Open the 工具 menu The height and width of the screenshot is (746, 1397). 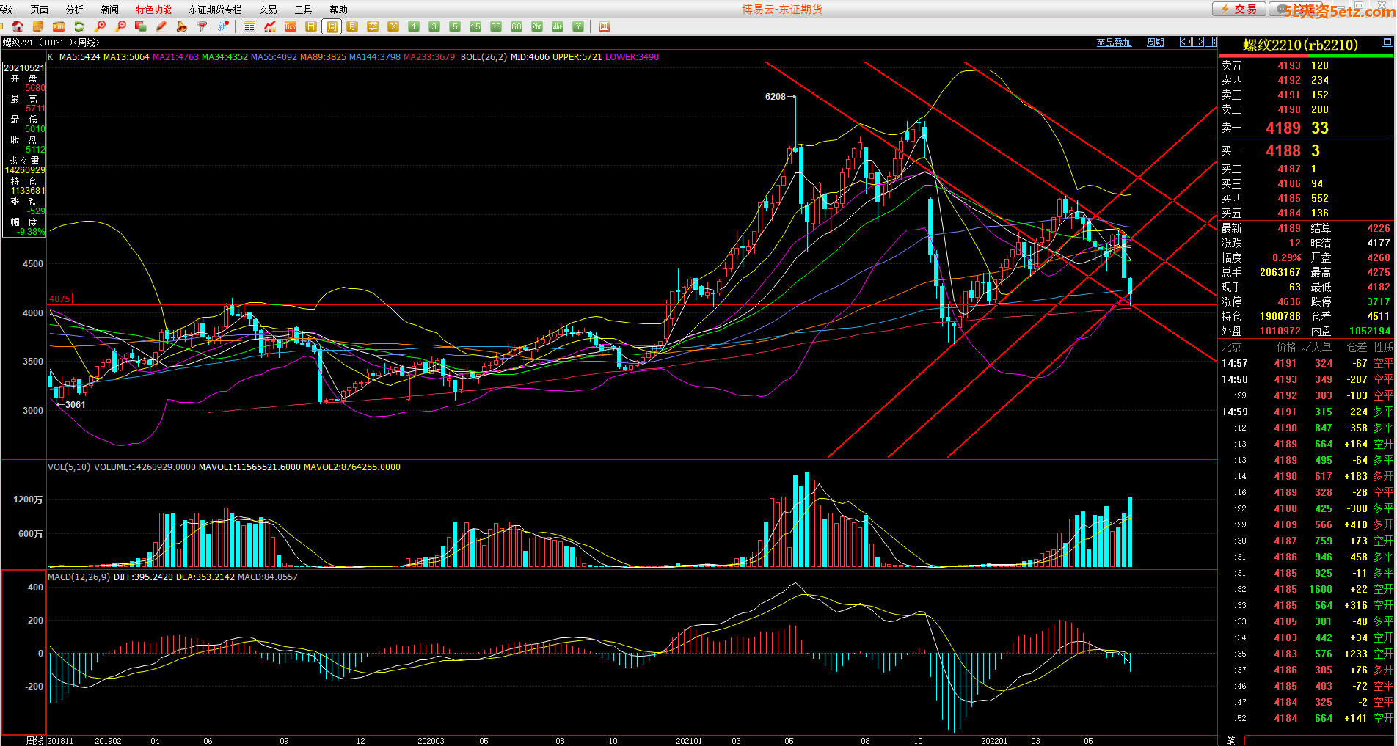coord(303,10)
